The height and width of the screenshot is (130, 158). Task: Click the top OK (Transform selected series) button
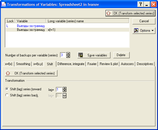tap(131, 13)
